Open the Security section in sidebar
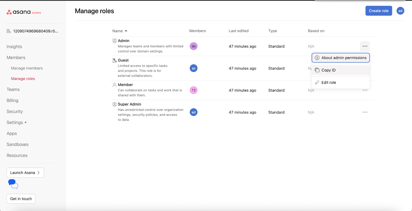Image resolution: width=412 pixels, height=211 pixels. (x=15, y=112)
